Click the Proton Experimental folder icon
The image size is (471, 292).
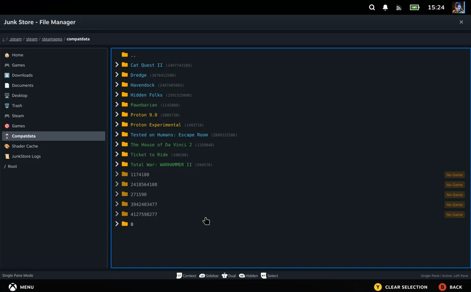[125, 124]
